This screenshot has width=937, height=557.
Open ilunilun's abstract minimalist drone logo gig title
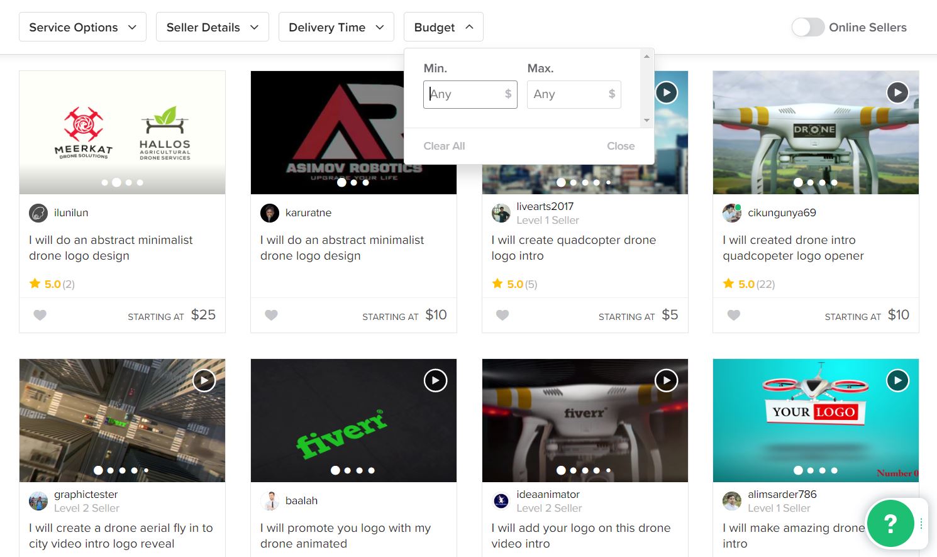pyautogui.click(x=111, y=248)
